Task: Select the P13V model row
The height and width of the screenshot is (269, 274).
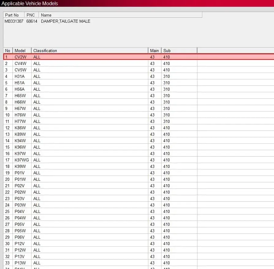Action: pyautogui.click(x=139, y=256)
